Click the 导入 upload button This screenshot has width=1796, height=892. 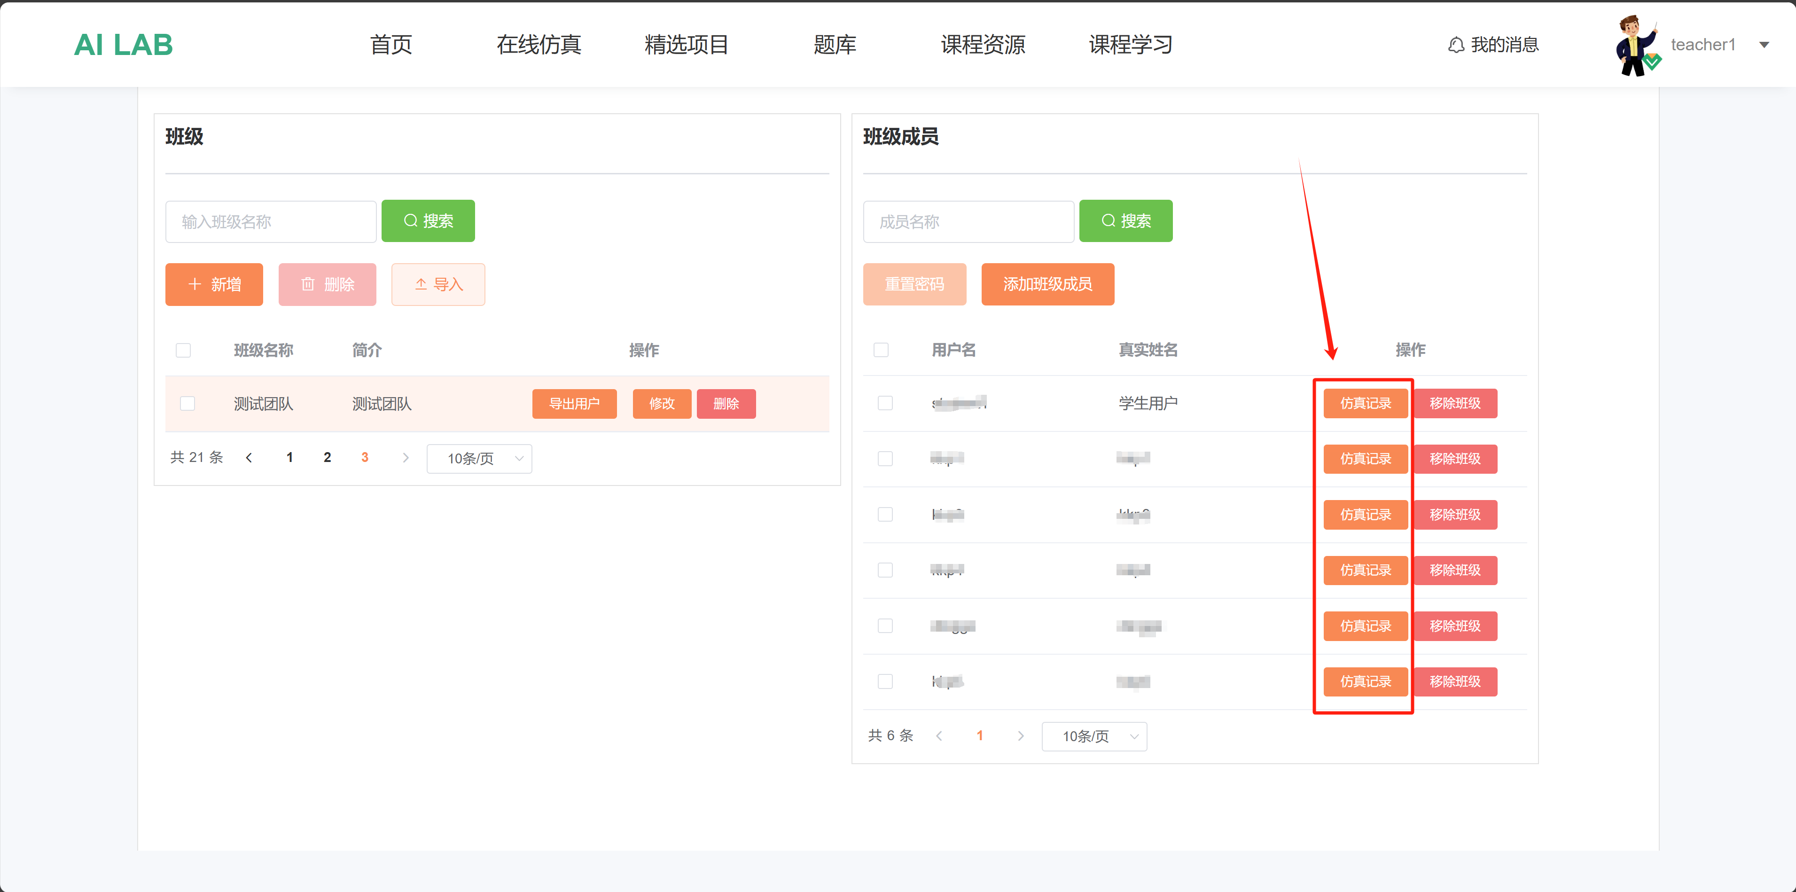438,284
